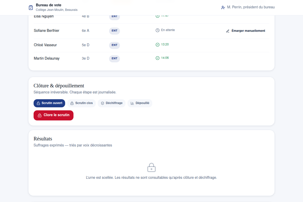The height and width of the screenshot is (202, 303).
Task: Click class 5e D
Action: coord(86,45)
